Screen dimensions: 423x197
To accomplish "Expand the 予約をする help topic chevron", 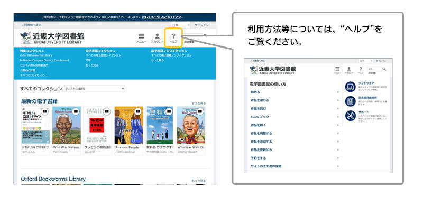I will (x=338, y=158).
